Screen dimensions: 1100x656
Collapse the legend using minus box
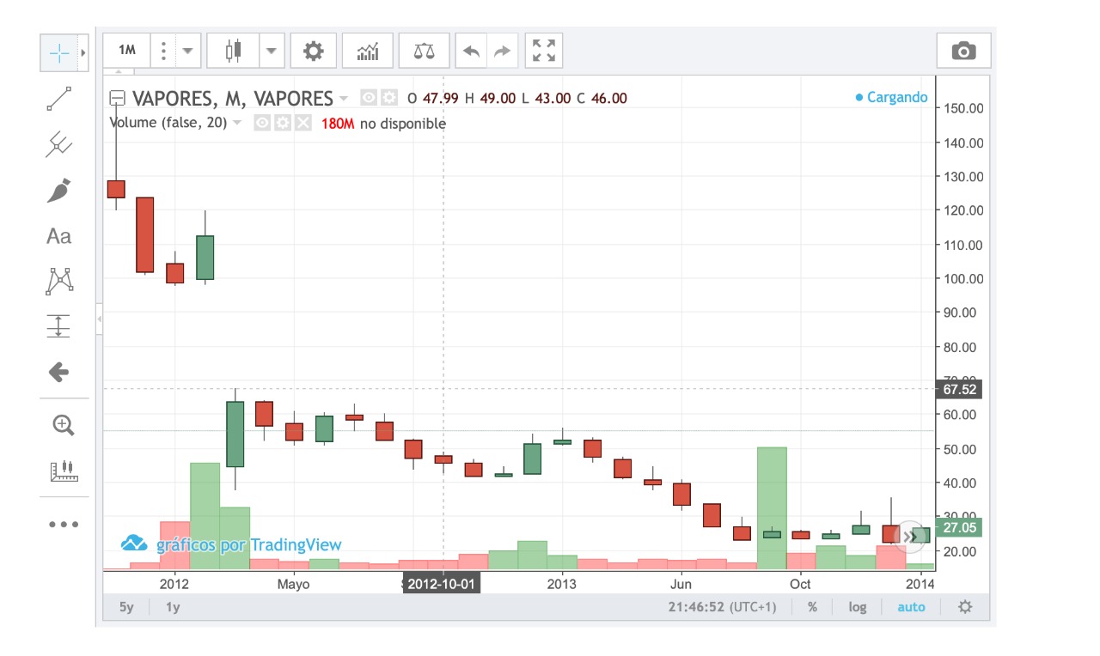click(118, 98)
